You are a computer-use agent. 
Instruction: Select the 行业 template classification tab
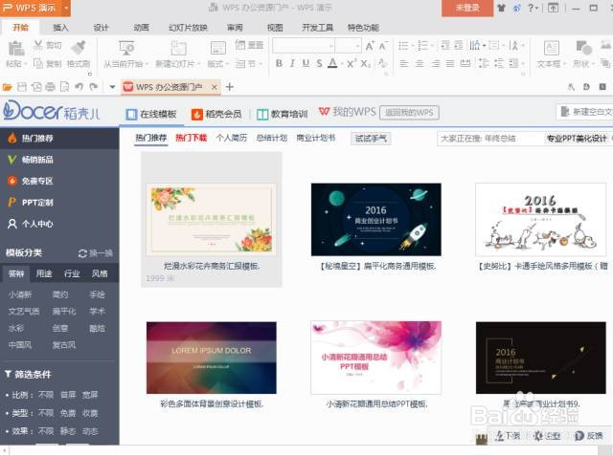(72, 273)
